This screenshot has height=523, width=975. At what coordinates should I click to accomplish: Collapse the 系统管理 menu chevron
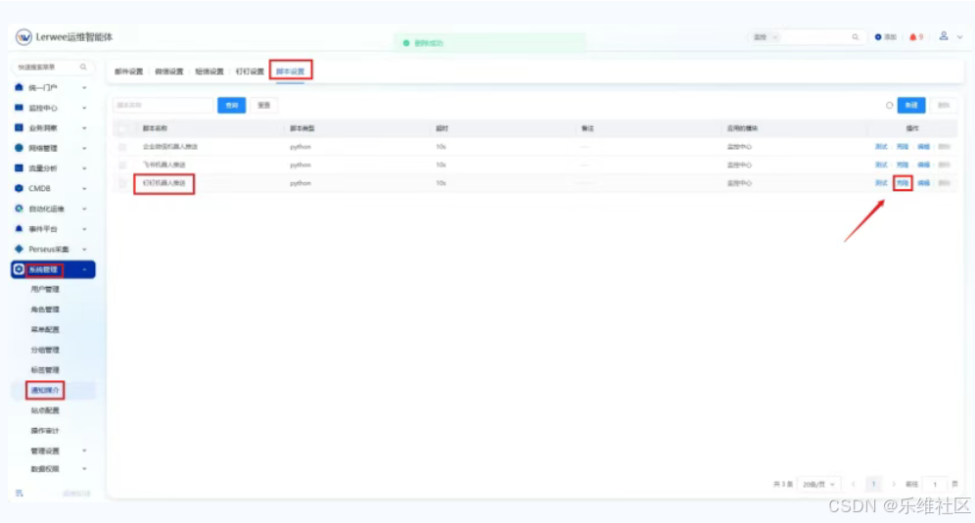click(x=84, y=269)
